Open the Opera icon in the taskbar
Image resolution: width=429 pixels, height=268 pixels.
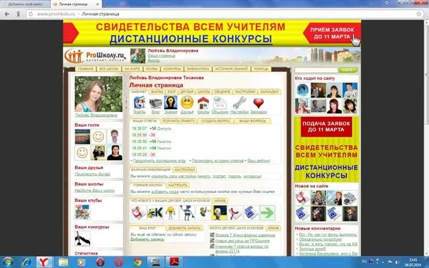[x=100, y=263]
